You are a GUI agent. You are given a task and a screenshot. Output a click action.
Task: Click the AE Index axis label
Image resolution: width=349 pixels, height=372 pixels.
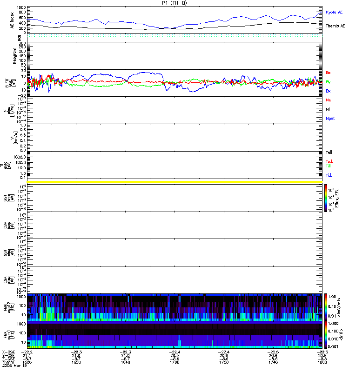click(12, 20)
